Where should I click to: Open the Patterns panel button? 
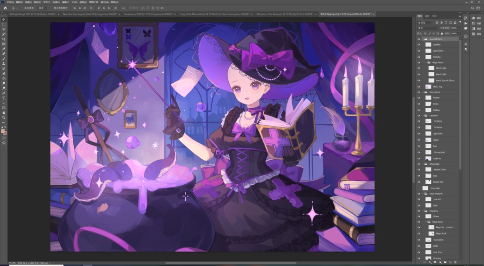pyautogui.click(x=476, y=34)
